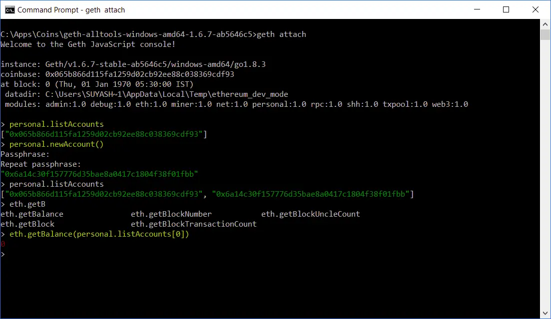Click the 'personal.newAccount()' command
The height and width of the screenshot is (319, 551).
(56, 144)
